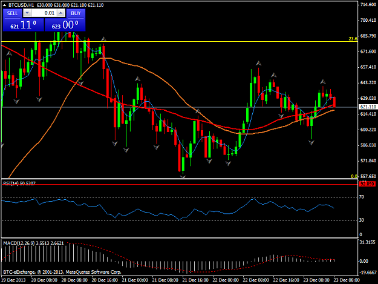378x284 pixels.
Task: Click the yellow 23.6 Fibonacci level label
Action: tap(353, 39)
